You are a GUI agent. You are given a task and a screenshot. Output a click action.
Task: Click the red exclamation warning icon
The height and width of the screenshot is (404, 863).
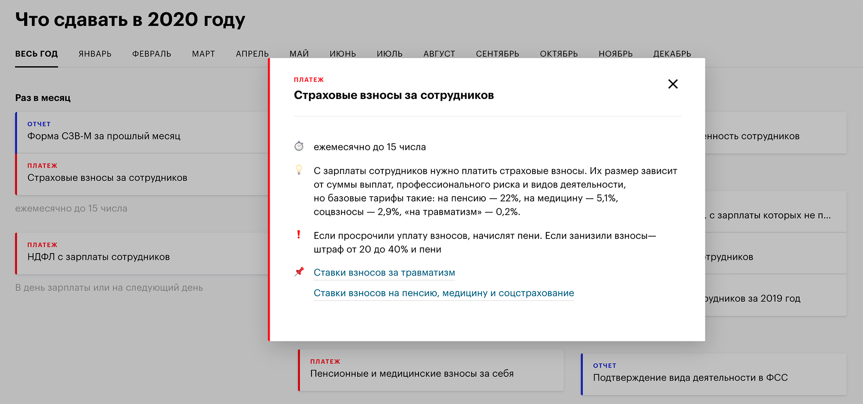pos(299,235)
